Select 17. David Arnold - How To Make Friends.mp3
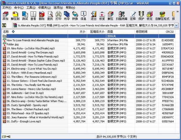This screenshot has height=140, width=181. pos(88,57)
